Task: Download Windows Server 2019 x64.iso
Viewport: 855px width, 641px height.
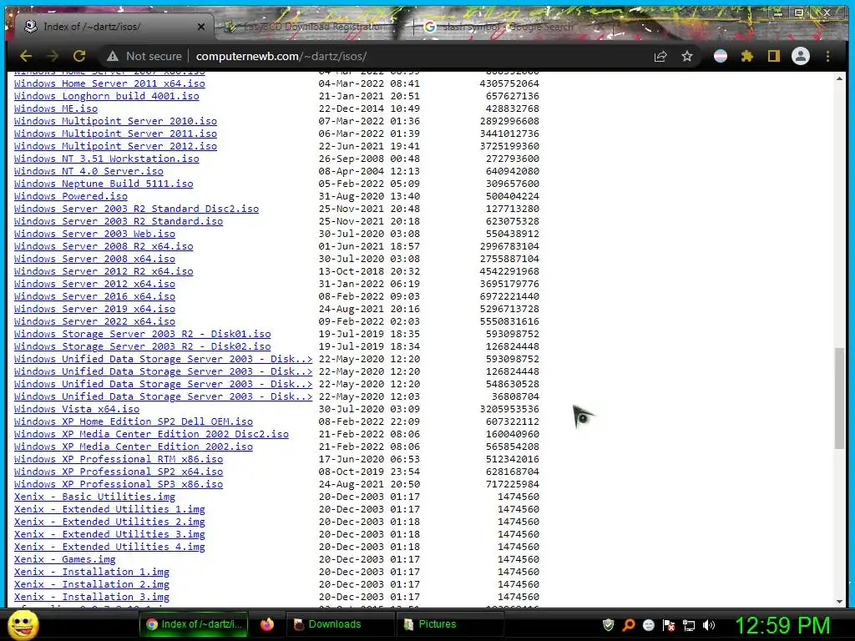Action: coord(94,309)
